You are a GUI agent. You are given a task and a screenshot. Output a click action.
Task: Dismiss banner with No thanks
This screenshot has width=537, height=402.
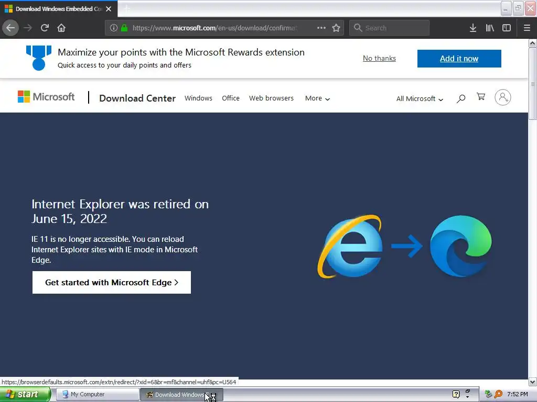(x=379, y=59)
